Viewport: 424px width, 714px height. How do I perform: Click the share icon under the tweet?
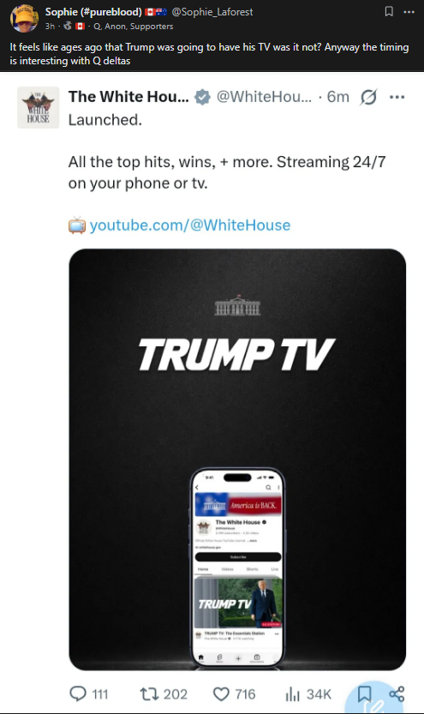tap(397, 694)
